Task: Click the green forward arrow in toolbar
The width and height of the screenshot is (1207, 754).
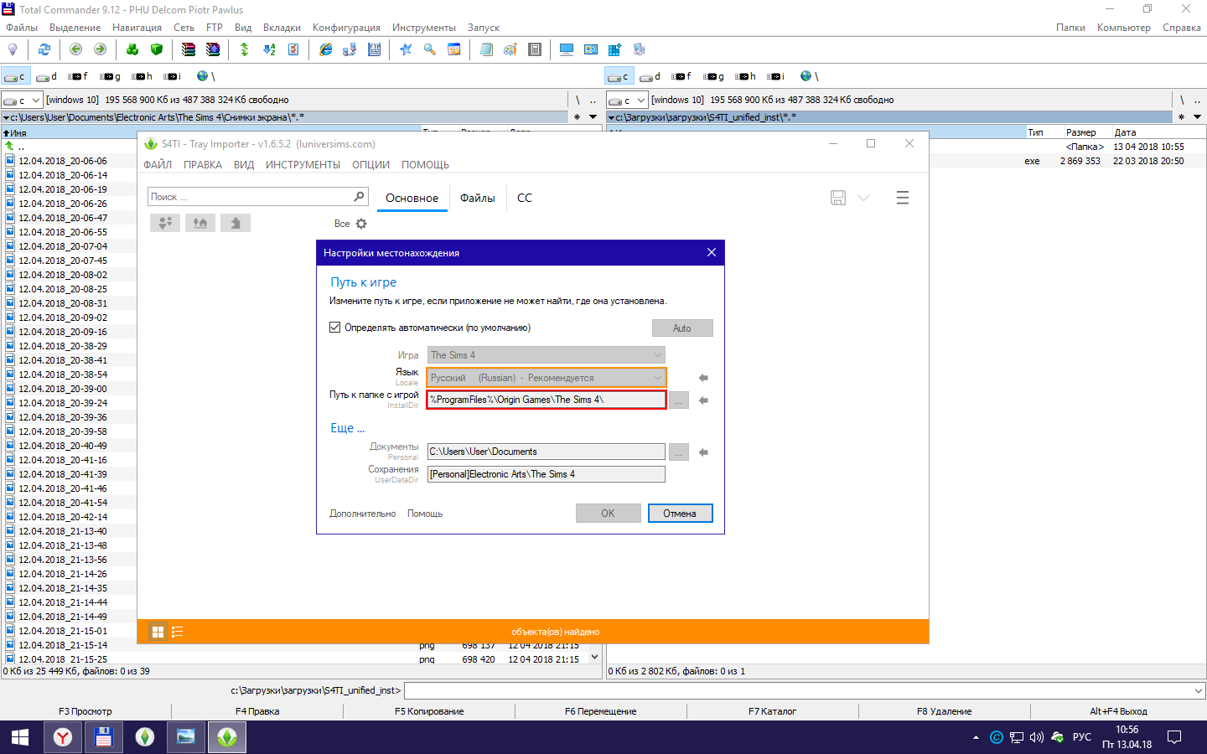Action: coord(100,49)
